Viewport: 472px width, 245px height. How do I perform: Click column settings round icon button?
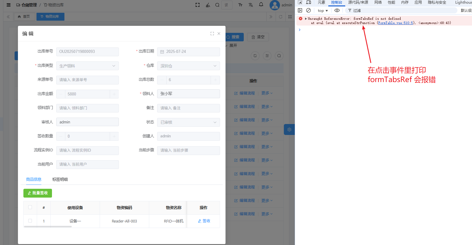pos(267,56)
